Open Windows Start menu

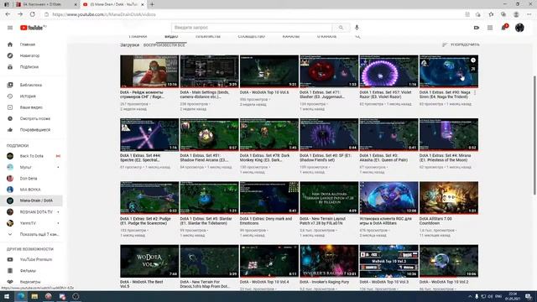pyautogui.click(x=7, y=296)
